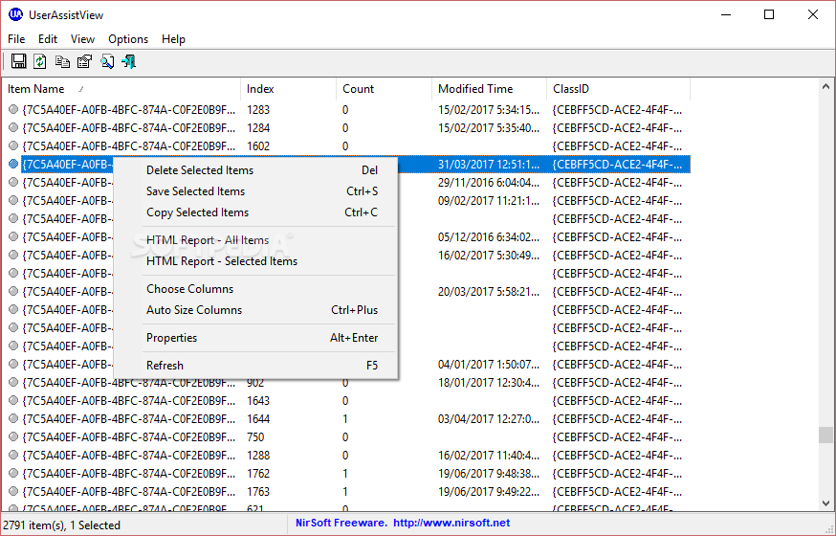The height and width of the screenshot is (536, 836).
Task: Click modified time 18/01/2017 12:30:4...
Action: pyautogui.click(x=489, y=383)
